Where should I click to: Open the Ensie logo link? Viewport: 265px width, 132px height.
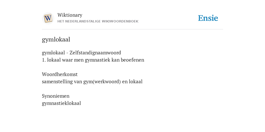(208, 18)
